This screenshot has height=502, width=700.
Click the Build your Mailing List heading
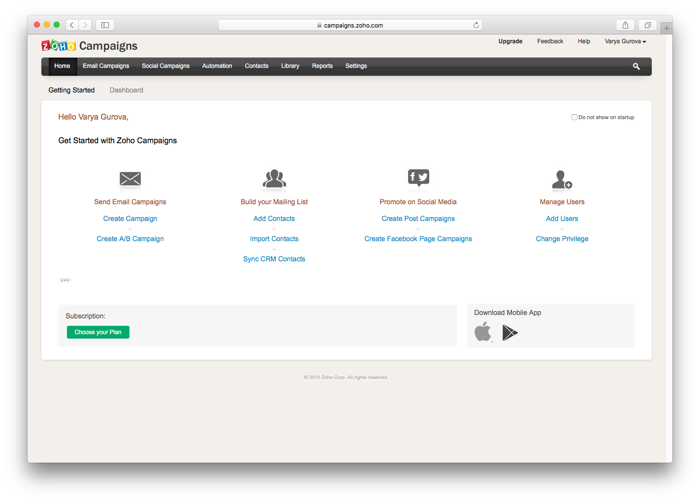[274, 202]
